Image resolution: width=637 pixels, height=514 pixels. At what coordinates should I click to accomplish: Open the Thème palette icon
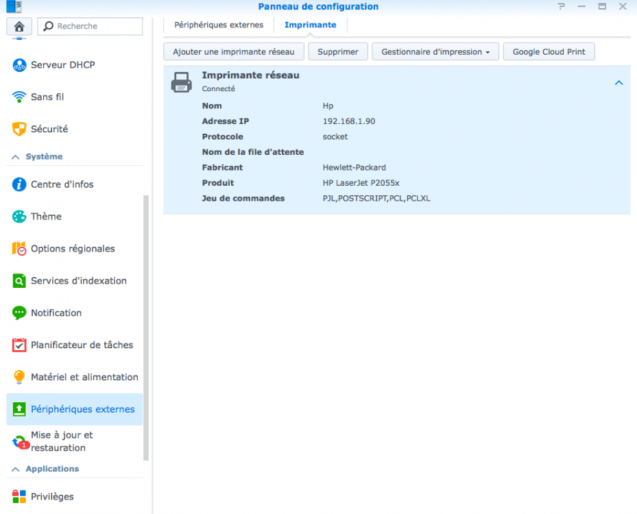pos(19,217)
